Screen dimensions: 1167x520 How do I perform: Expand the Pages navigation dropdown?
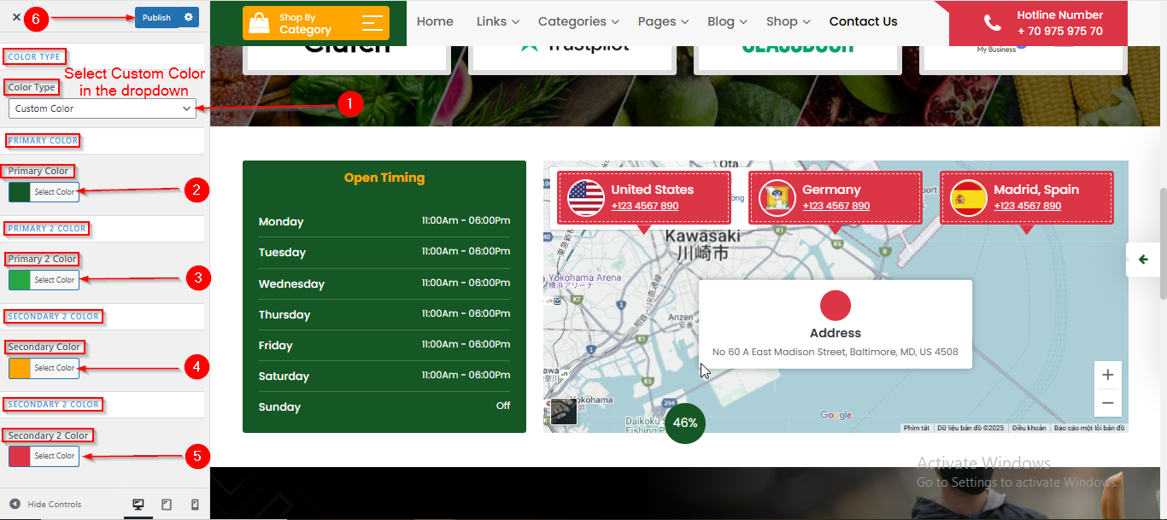coord(663,21)
